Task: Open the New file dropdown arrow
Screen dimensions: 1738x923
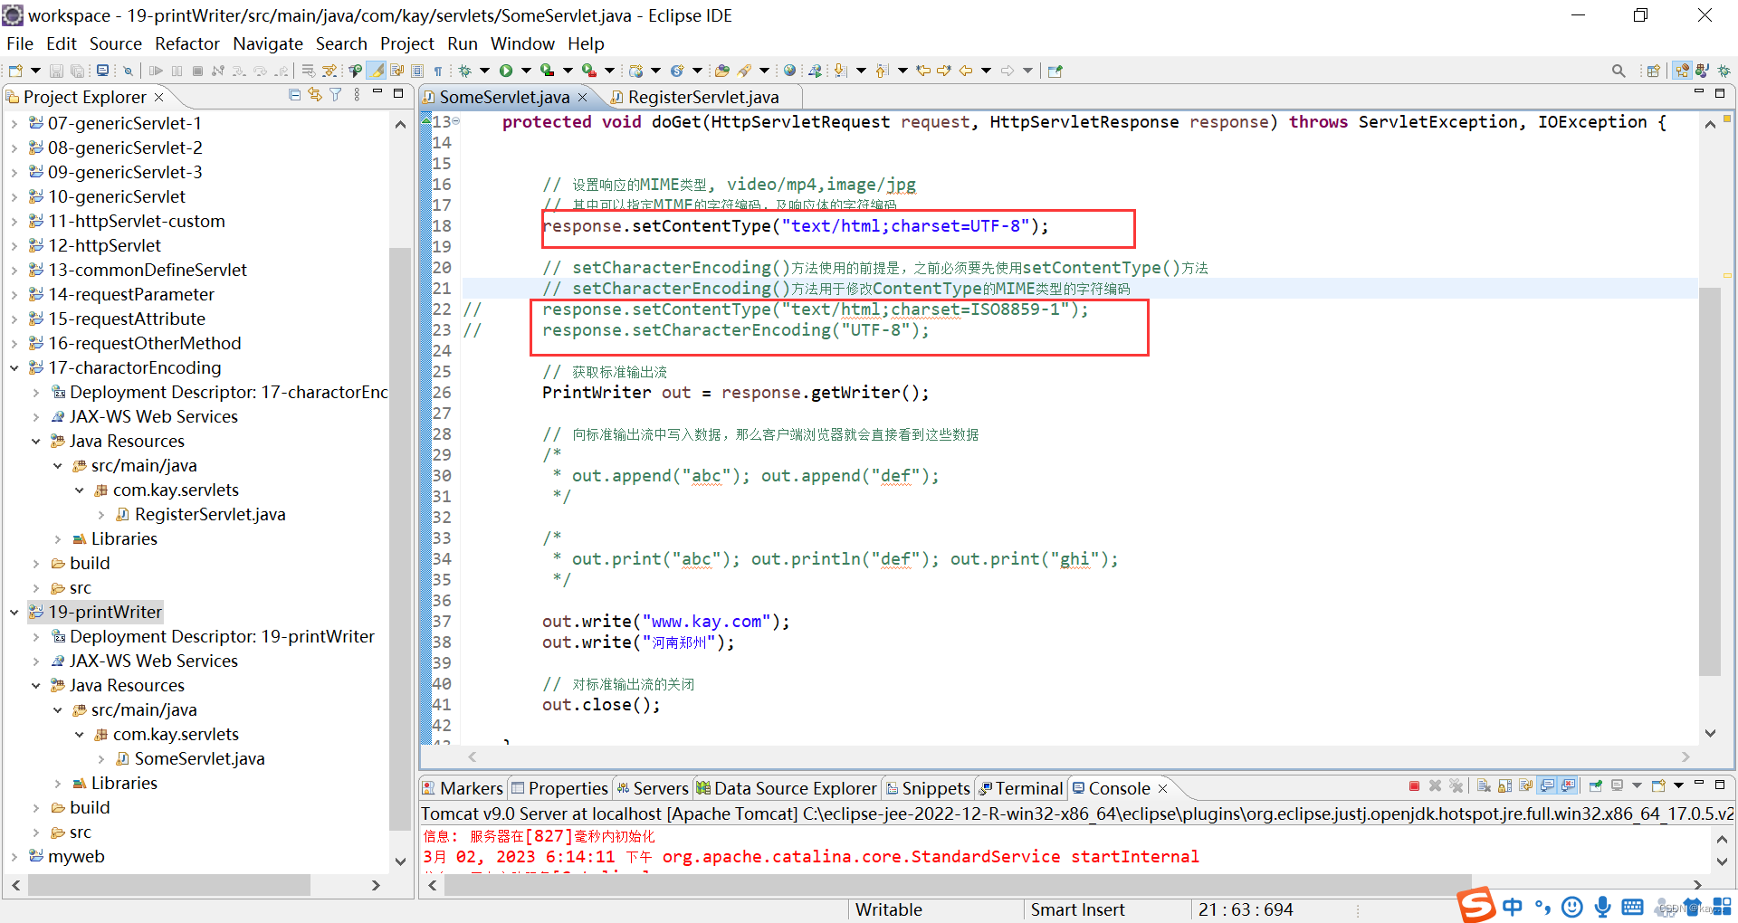Action: [35, 71]
